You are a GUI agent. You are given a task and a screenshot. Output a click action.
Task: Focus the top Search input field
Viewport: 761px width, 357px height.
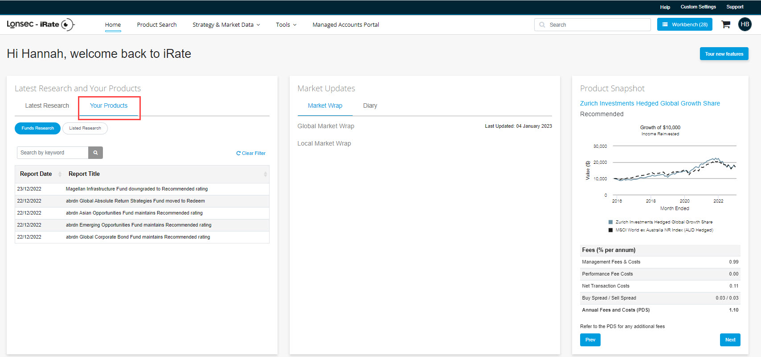tap(593, 25)
